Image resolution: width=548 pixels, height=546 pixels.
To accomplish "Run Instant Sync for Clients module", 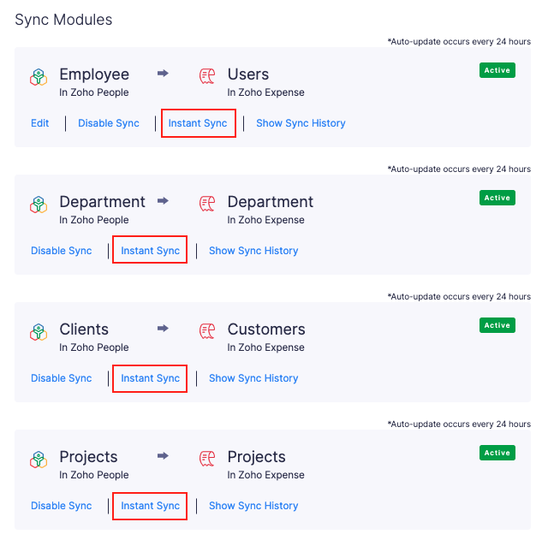I will click(151, 378).
